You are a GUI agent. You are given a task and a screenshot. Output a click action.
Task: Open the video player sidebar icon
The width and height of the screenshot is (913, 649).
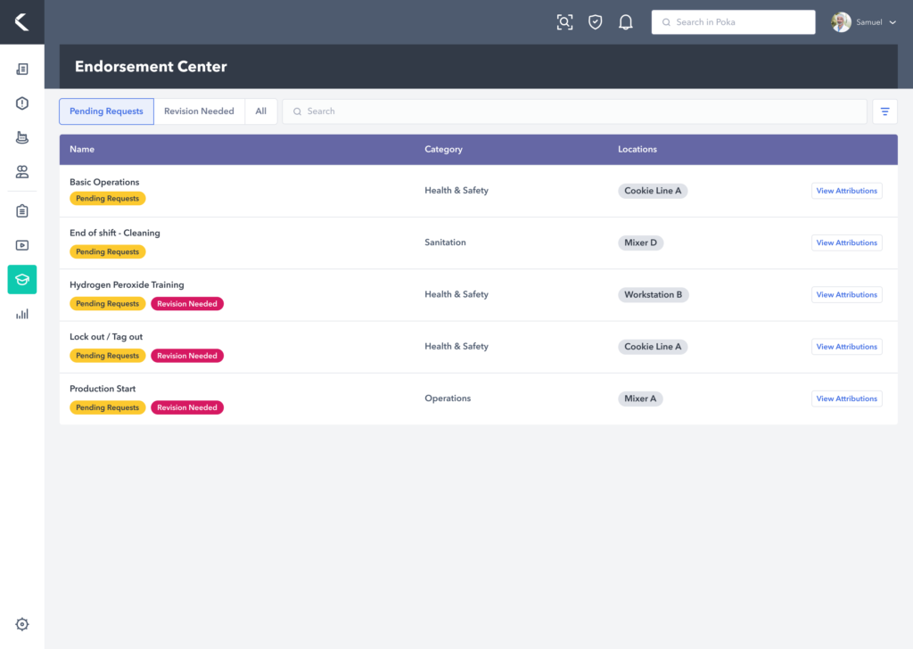[x=22, y=245]
